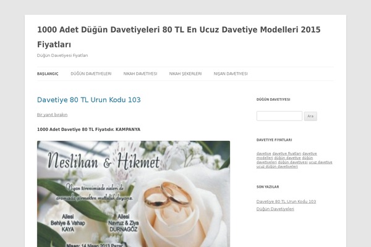Image resolution: width=371 pixels, height=247 pixels.
Task: Click the DAVETİYE FİYATLARI sidebar heading
Action: point(274,140)
